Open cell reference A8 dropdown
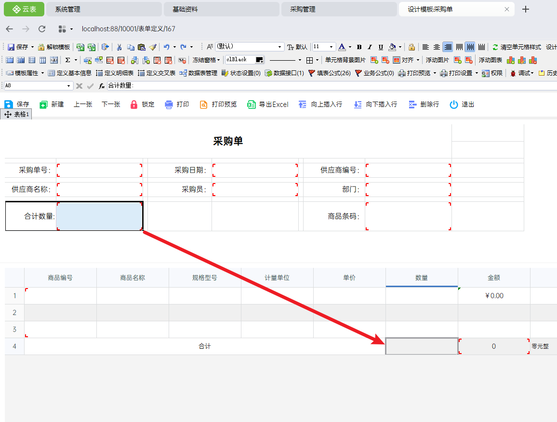The image size is (557, 422). click(x=68, y=86)
